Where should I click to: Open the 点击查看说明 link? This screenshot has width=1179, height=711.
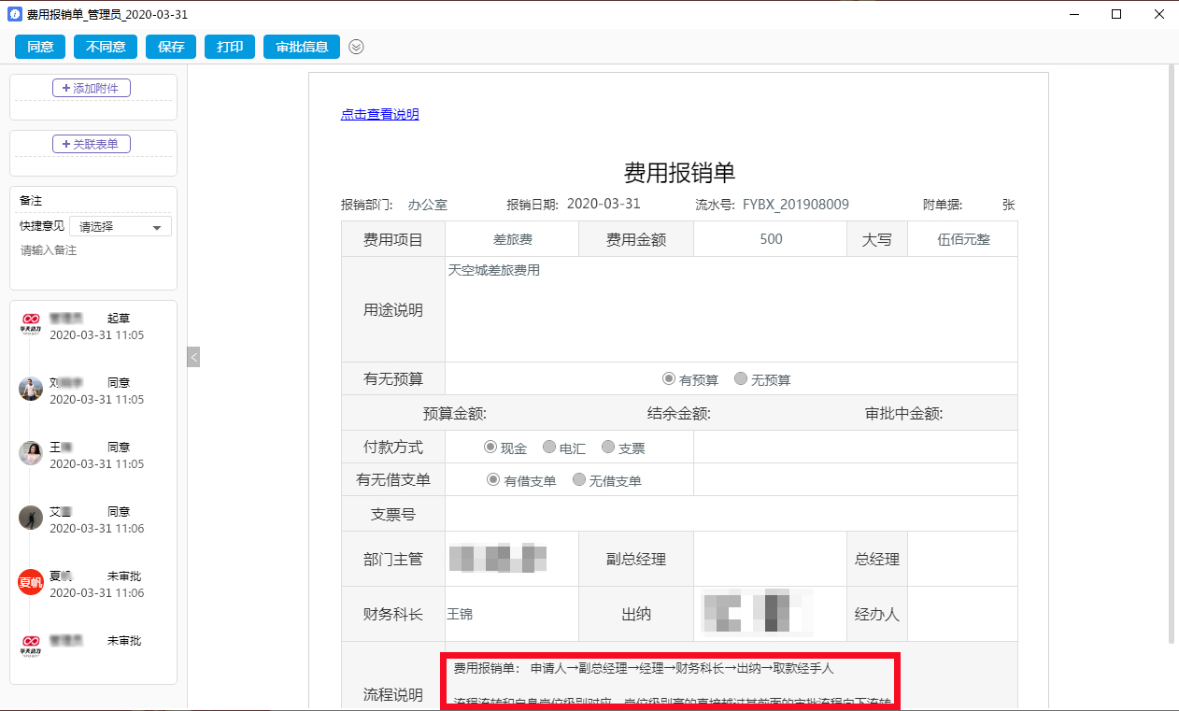click(379, 113)
